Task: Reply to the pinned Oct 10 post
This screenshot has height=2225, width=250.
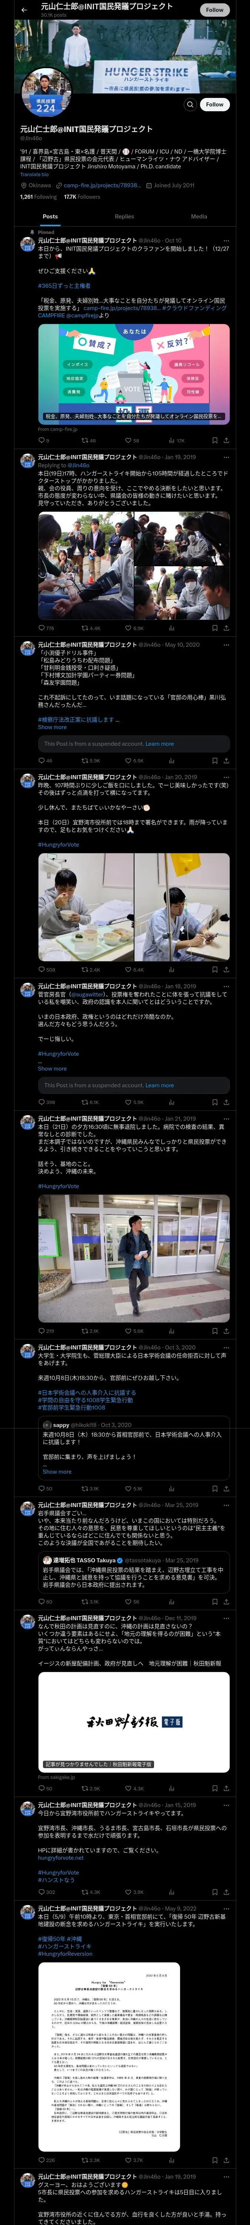Action: point(41,441)
